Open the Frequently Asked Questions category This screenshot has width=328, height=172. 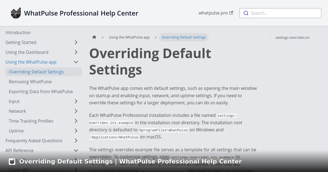[x=34, y=141]
